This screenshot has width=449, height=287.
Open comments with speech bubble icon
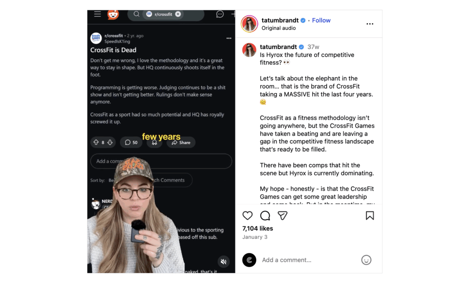pos(265,215)
